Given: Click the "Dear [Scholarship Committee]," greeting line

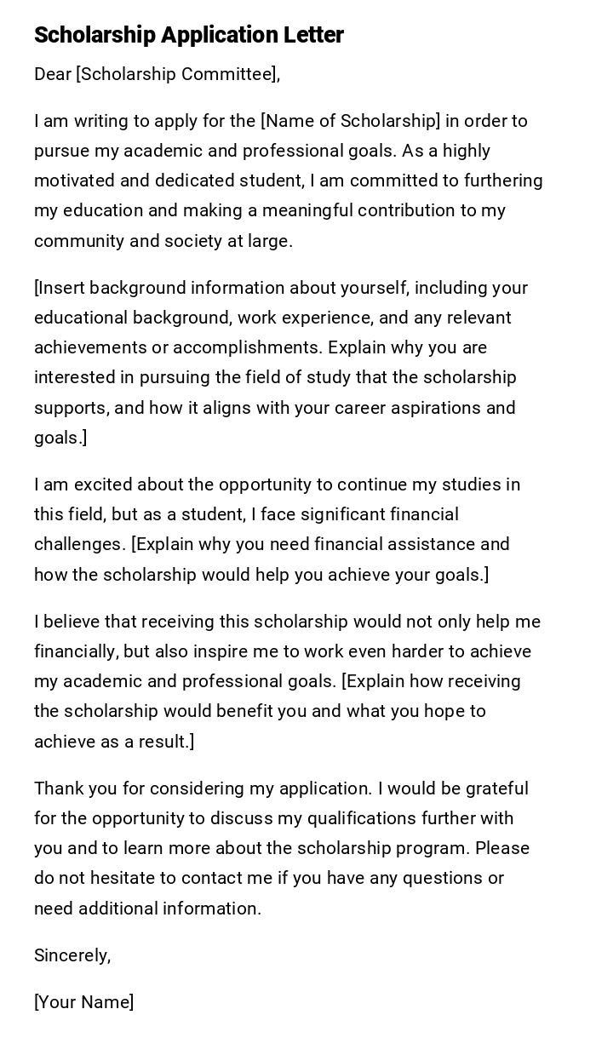Looking at the screenshot, I should pyautogui.click(x=157, y=74).
